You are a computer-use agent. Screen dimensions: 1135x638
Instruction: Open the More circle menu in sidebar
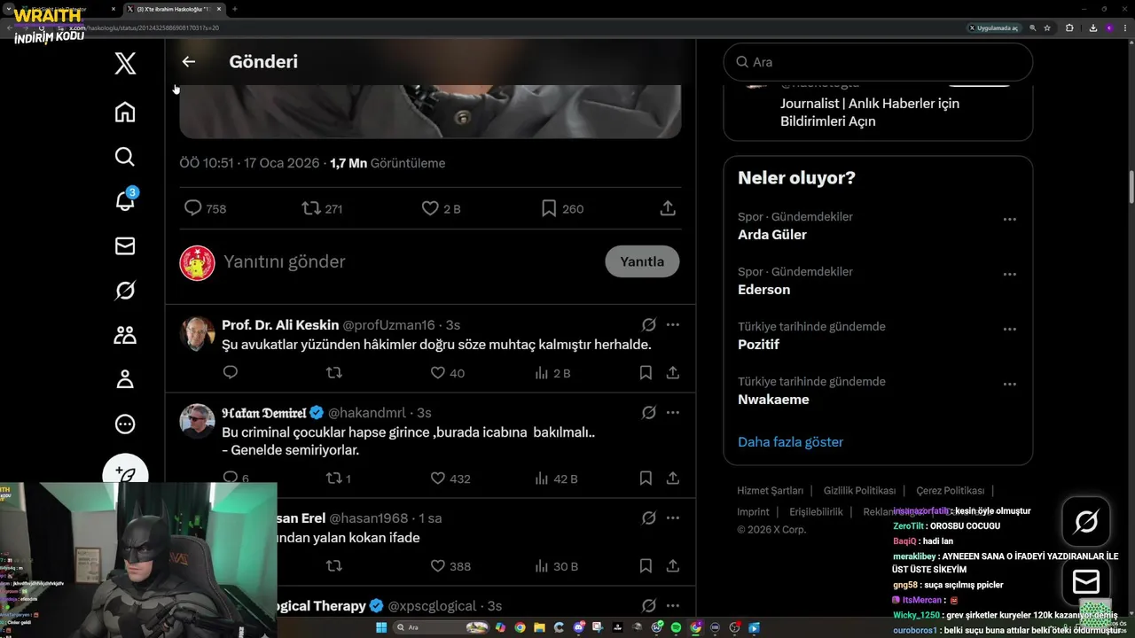125,424
